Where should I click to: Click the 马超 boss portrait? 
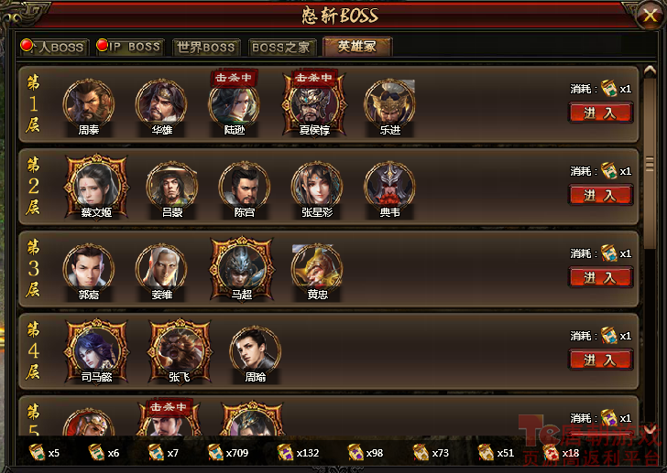click(x=242, y=269)
